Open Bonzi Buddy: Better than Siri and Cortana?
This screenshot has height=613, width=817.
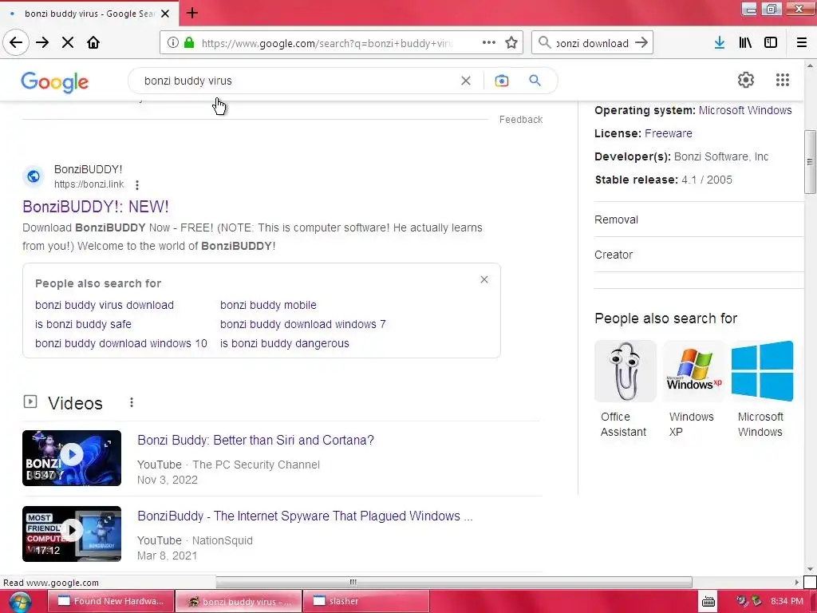[255, 441]
